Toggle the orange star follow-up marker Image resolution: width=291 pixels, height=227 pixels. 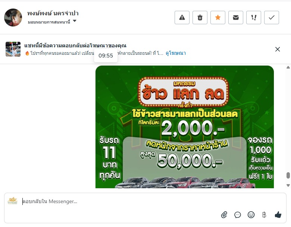218,18
